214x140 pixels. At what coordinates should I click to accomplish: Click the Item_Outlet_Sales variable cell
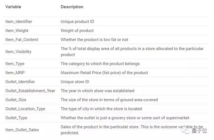click(22, 130)
